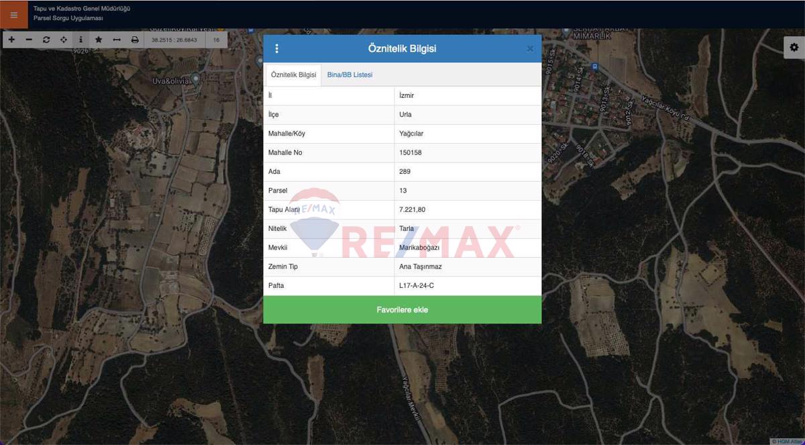
Task: Open kebab options menu on Öznitelik Bilgisi dialog
Action: tap(277, 48)
